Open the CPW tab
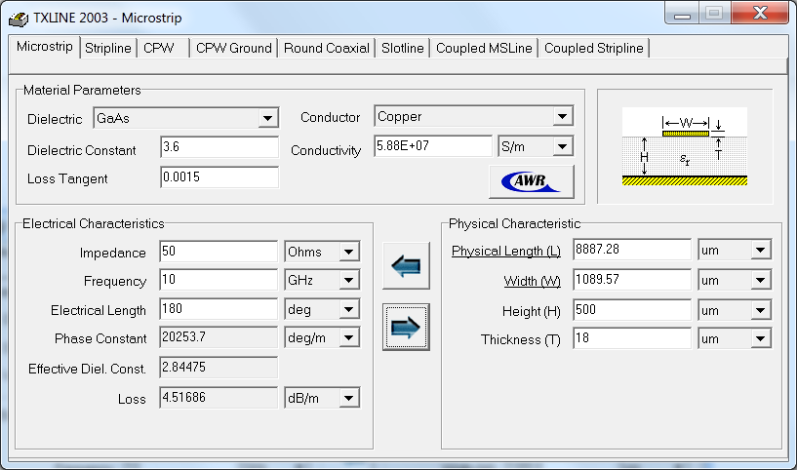 pyautogui.click(x=163, y=49)
